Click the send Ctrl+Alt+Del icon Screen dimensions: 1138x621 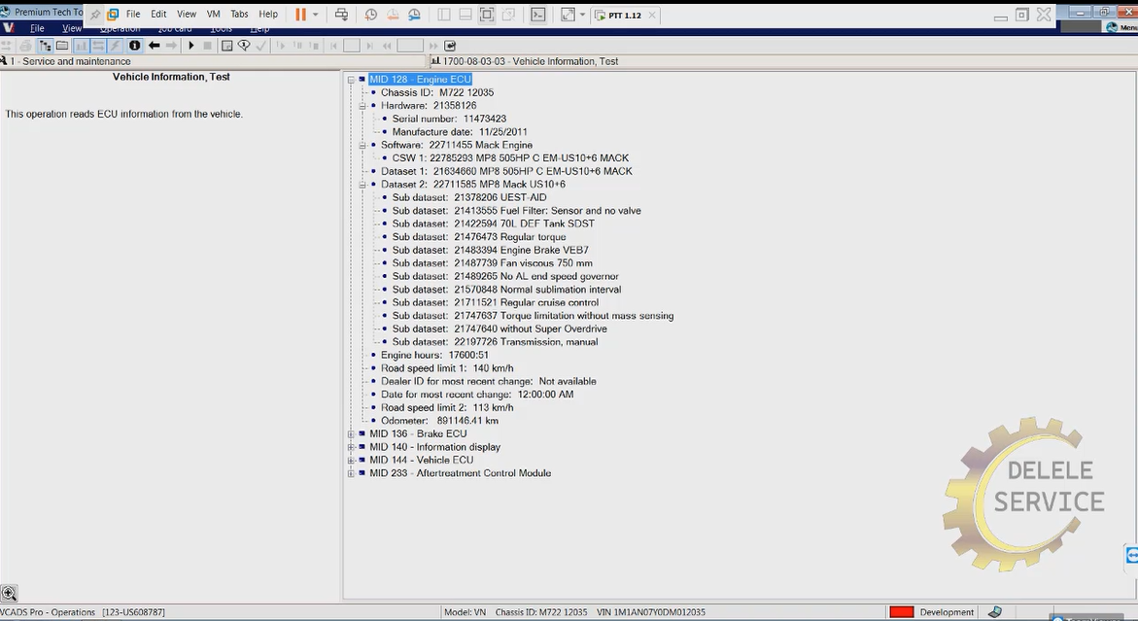point(341,15)
